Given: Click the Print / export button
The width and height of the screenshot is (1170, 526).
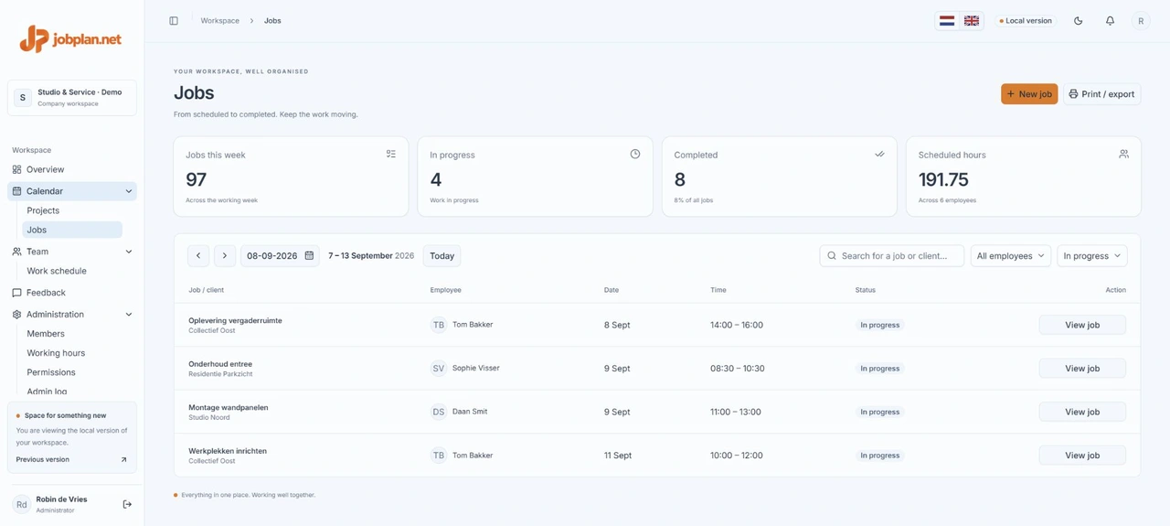Looking at the screenshot, I should pyautogui.click(x=1101, y=94).
